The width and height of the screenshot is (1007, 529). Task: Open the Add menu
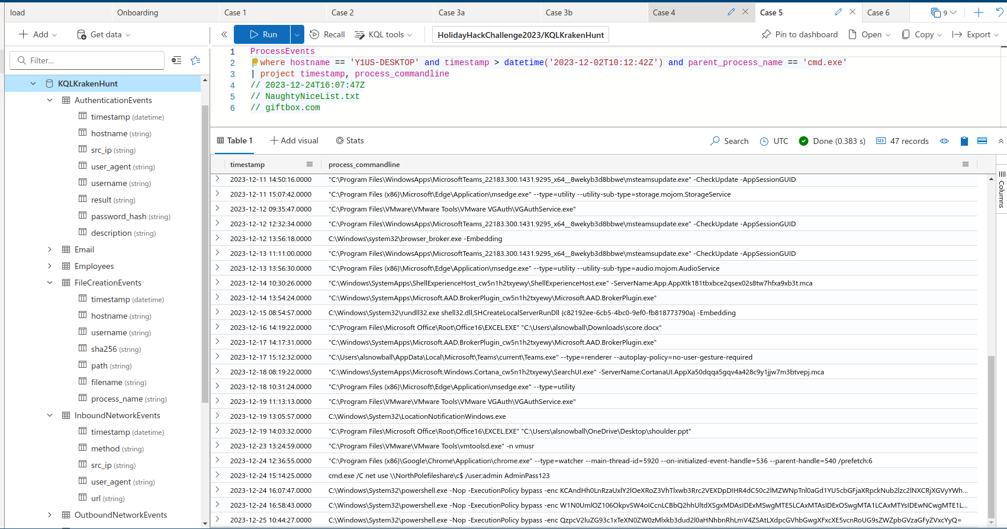pyautogui.click(x=38, y=34)
